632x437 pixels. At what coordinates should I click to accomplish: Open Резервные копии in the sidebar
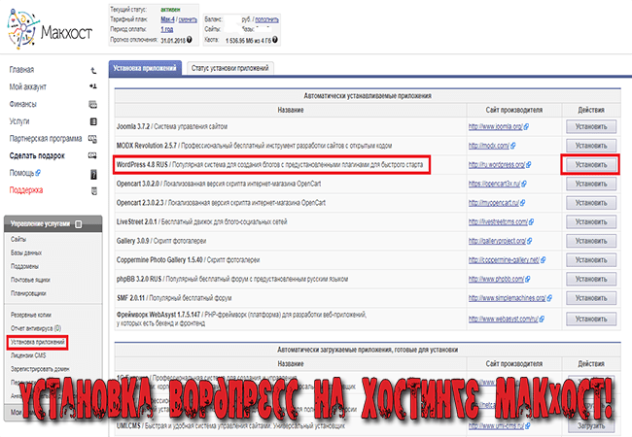[31, 315]
